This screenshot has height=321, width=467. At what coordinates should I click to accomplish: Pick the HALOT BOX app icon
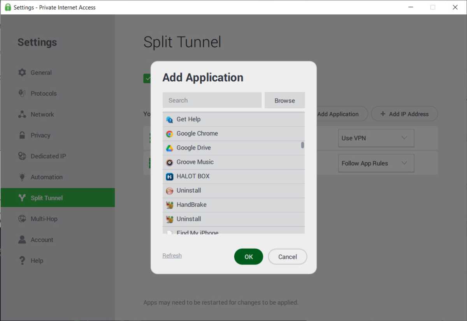[169, 176]
